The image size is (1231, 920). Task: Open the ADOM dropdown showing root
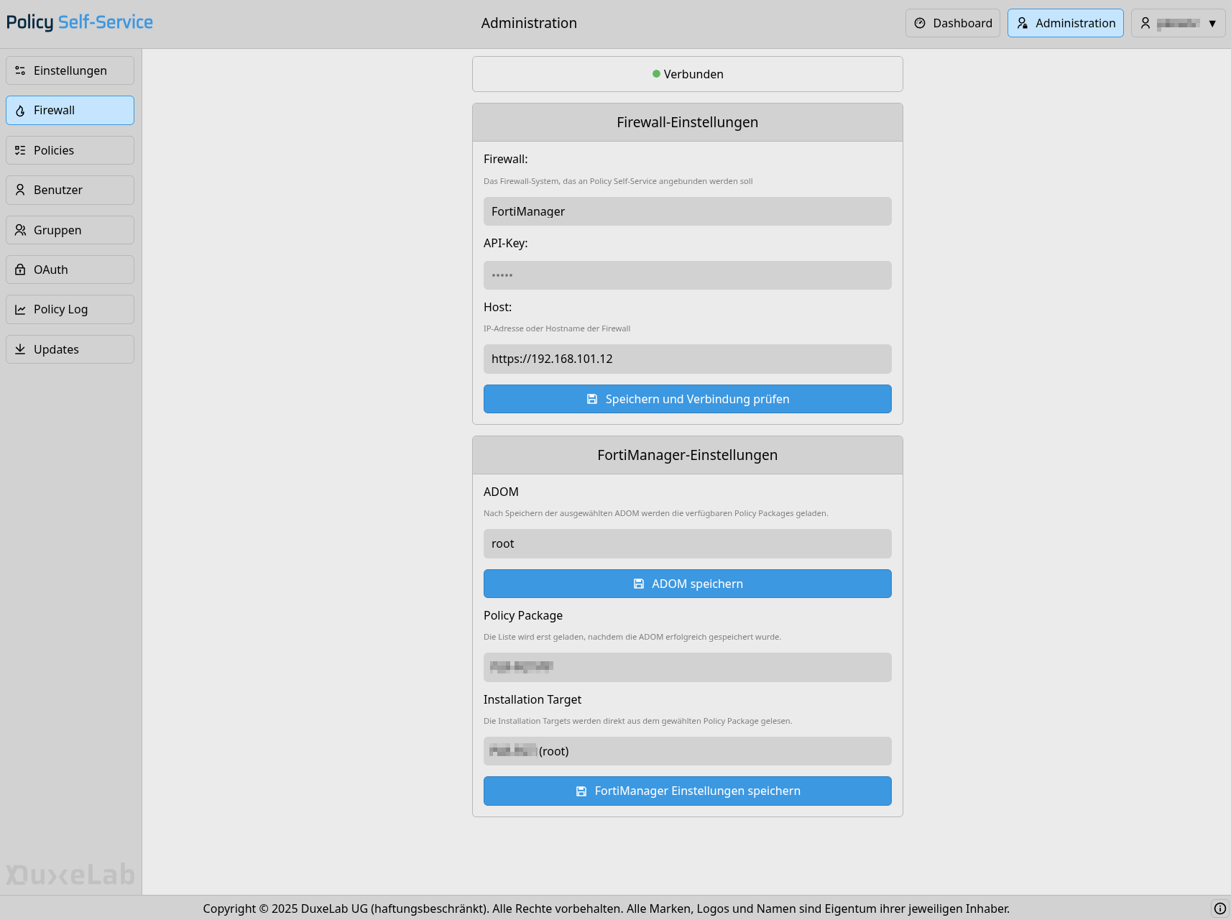pyautogui.click(x=687, y=543)
